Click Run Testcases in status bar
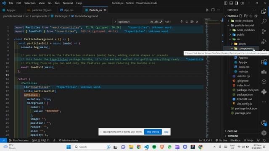 tap(18, 140)
